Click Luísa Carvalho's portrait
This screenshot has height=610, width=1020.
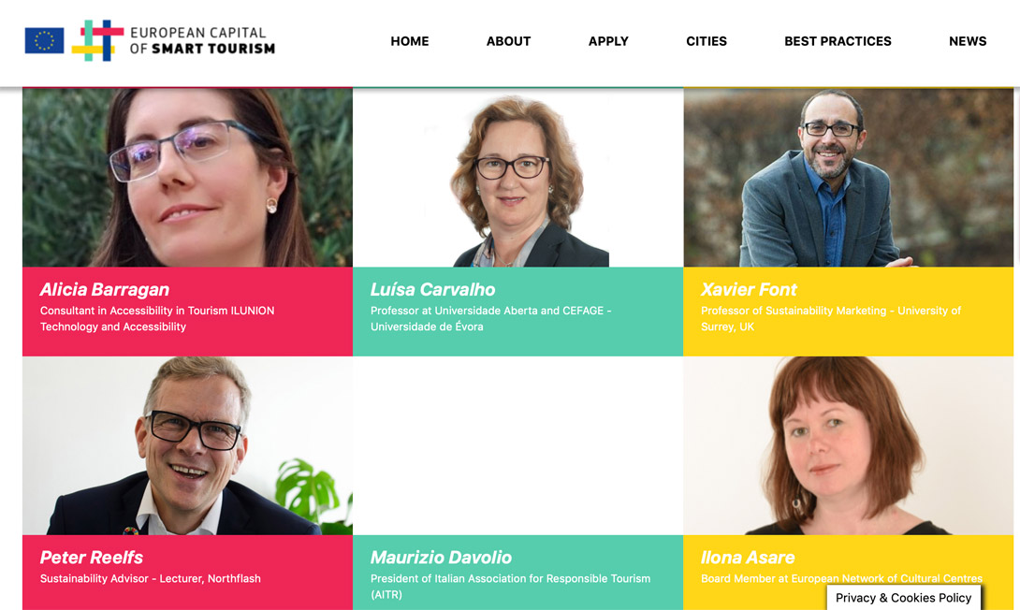[517, 177]
